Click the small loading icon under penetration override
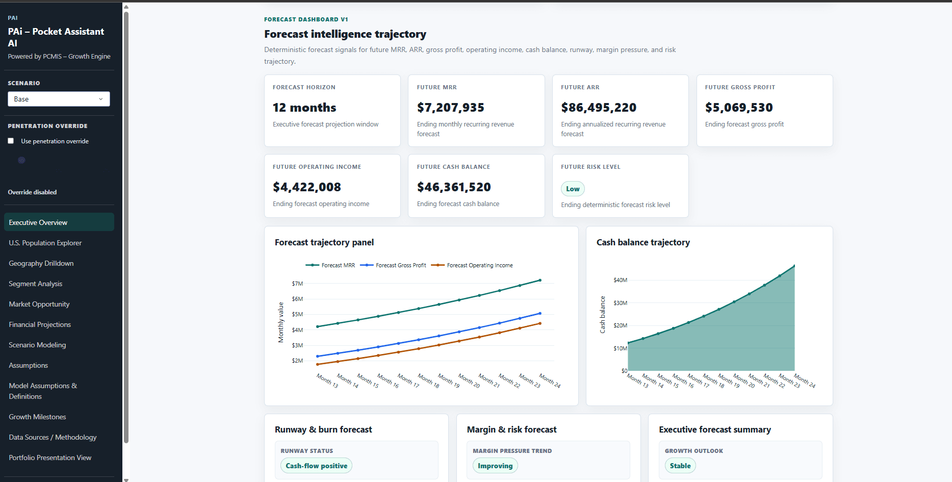This screenshot has width=952, height=482. point(21,160)
